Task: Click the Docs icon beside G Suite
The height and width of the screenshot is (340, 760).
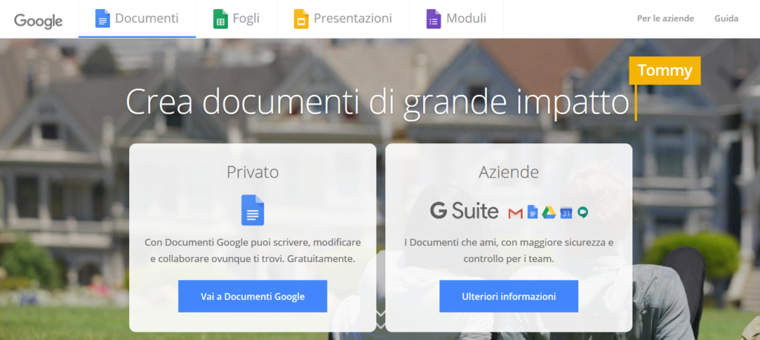Action: [x=533, y=212]
